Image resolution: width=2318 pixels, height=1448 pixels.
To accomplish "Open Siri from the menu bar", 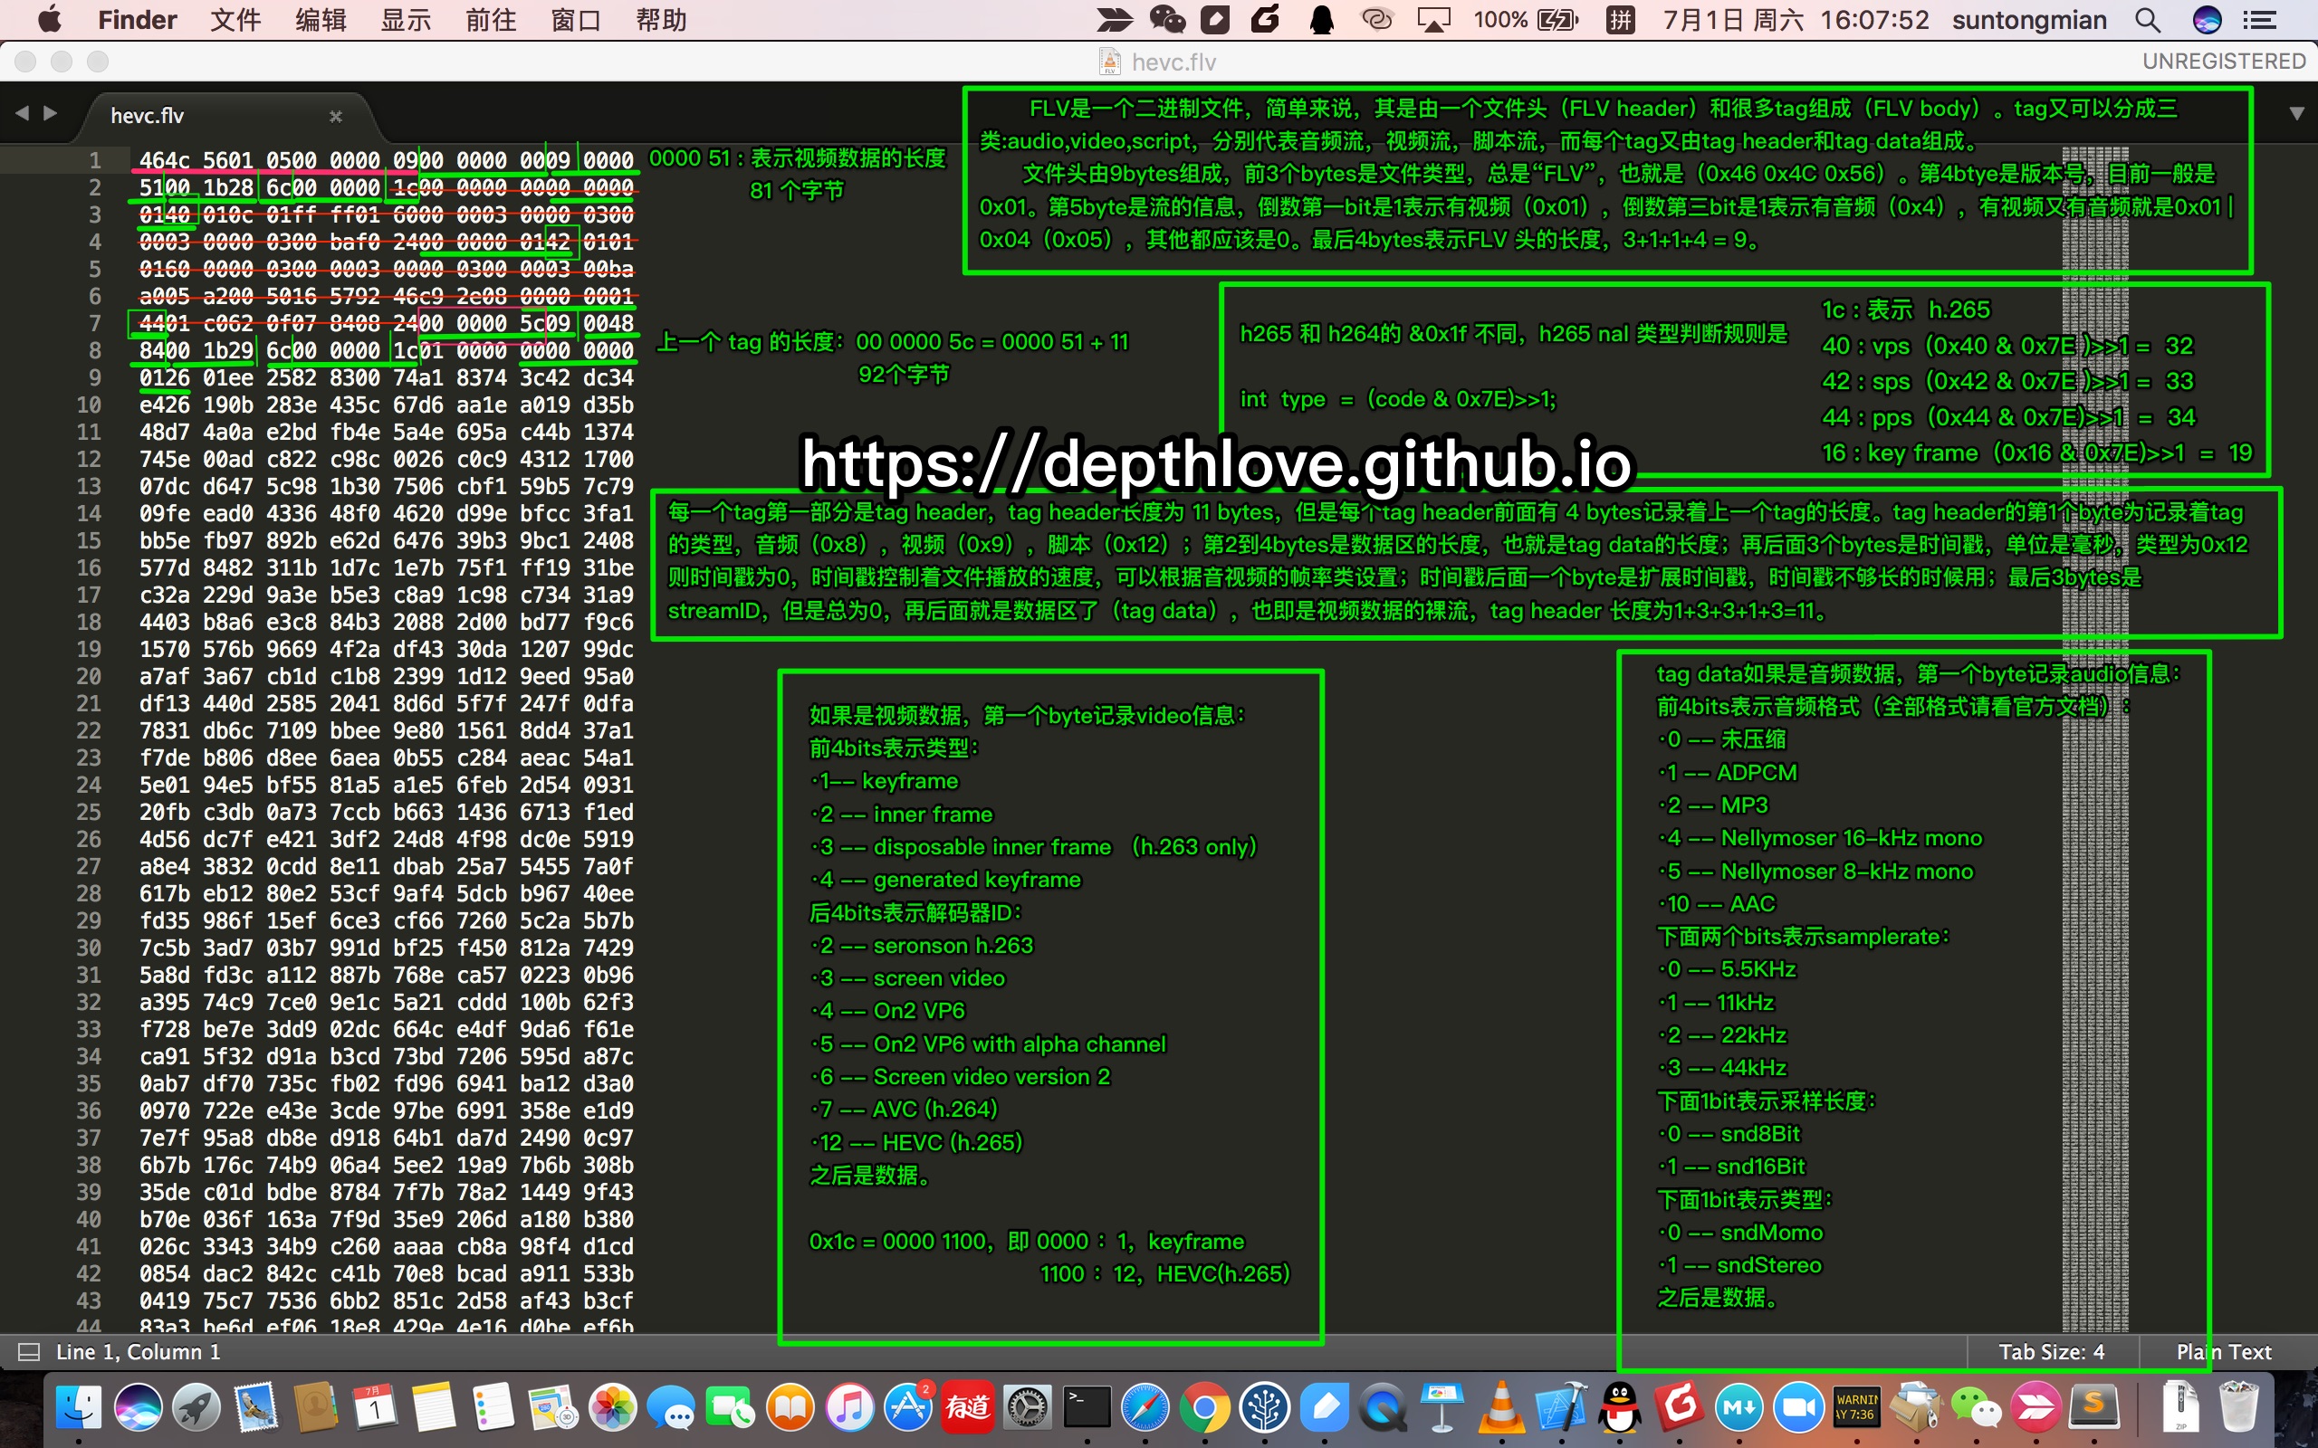I will (2206, 20).
